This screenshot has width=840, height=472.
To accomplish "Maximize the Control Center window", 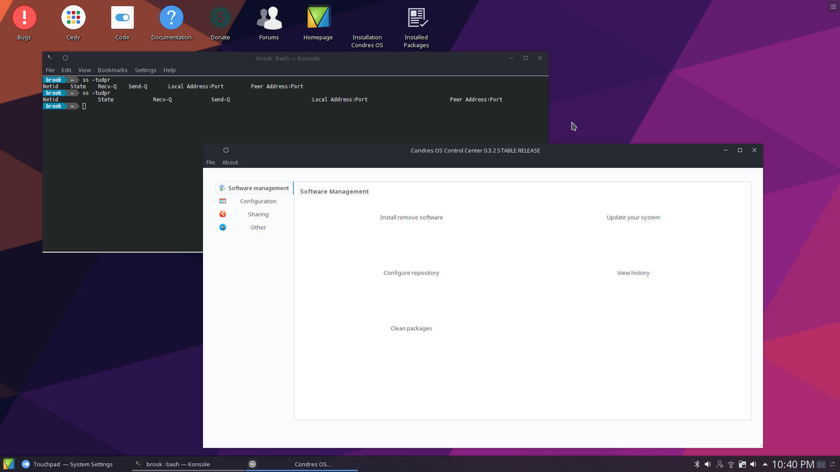I will click(x=740, y=150).
